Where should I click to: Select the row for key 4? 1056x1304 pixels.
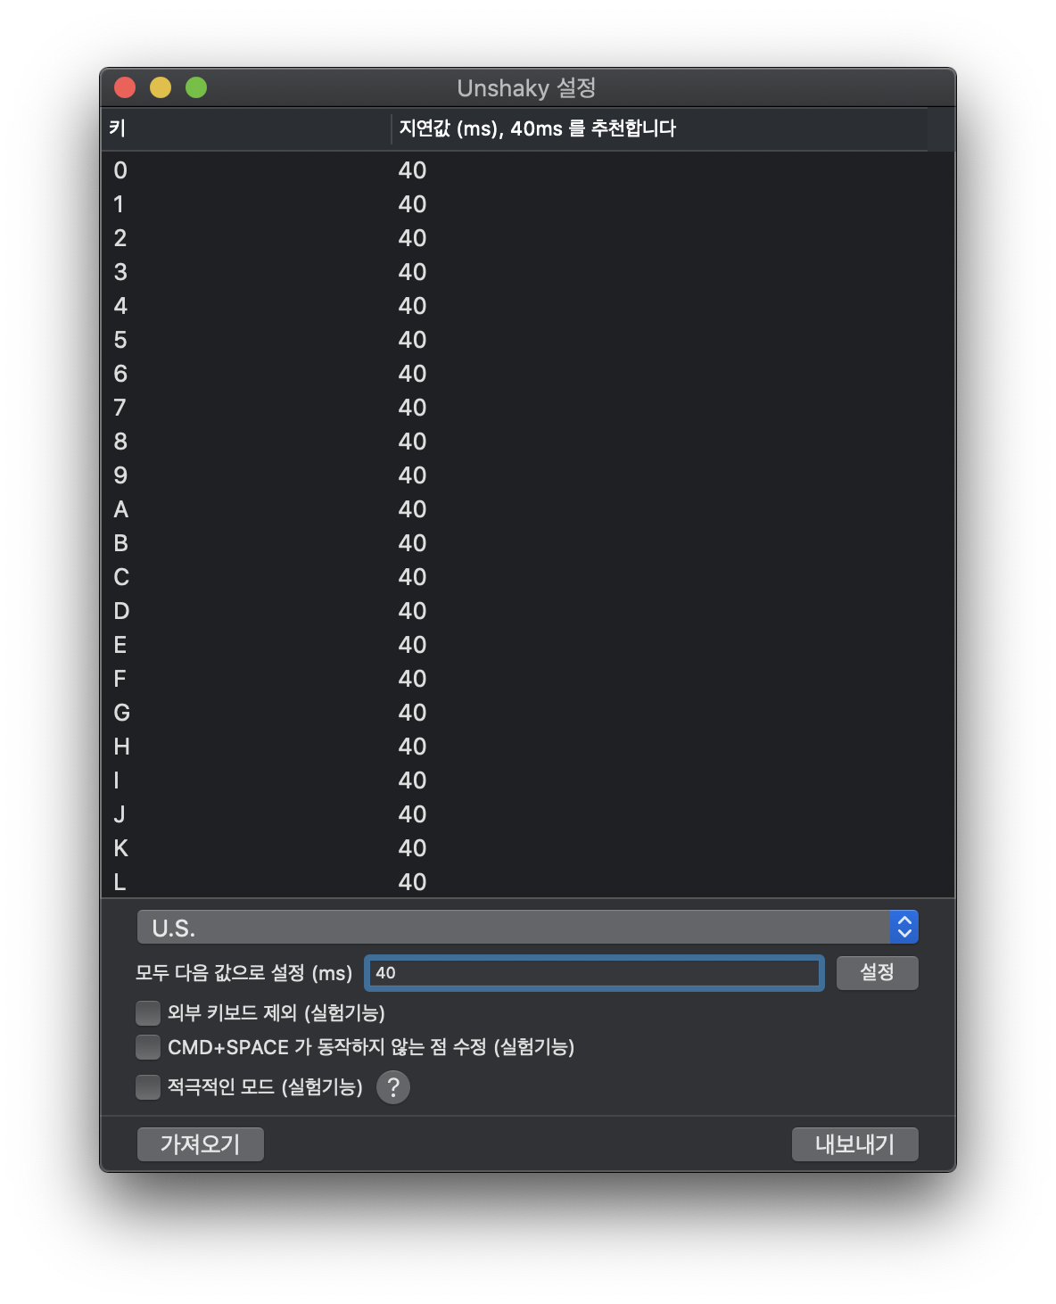click(527, 306)
